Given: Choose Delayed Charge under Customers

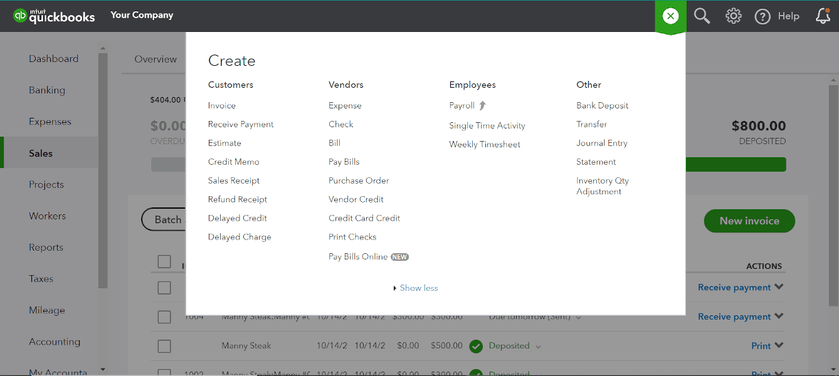Looking at the screenshot, I should pos(240,238).
